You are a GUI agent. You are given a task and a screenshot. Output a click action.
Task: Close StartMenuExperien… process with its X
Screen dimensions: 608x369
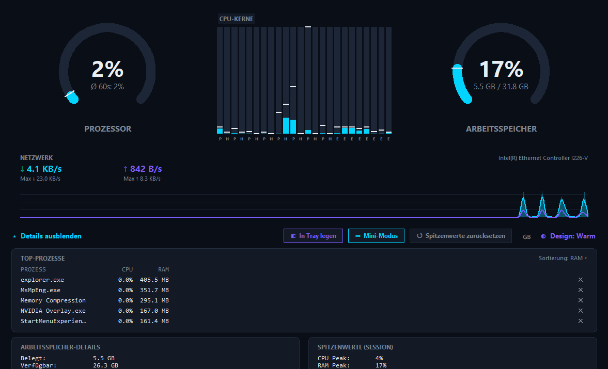pos(581,321)
